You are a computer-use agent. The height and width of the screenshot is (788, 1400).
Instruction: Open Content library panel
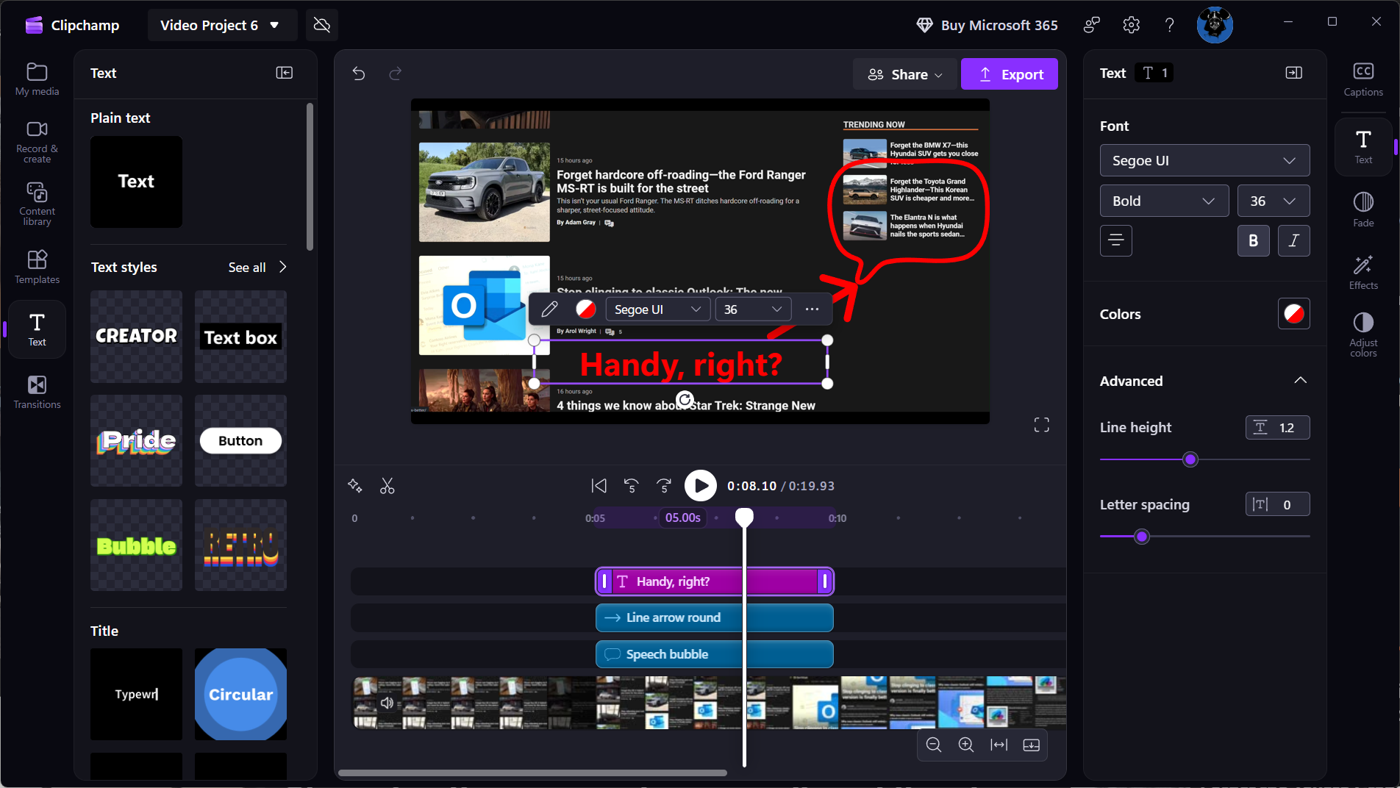37,204
